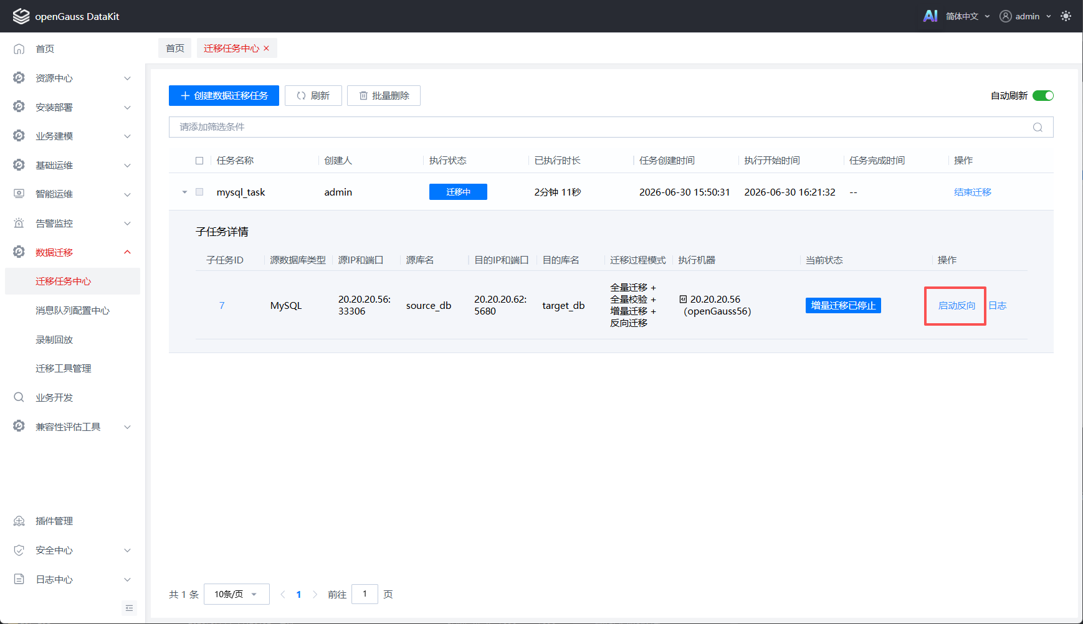Click the 智能运维 sidebar icon

point(19,194)
